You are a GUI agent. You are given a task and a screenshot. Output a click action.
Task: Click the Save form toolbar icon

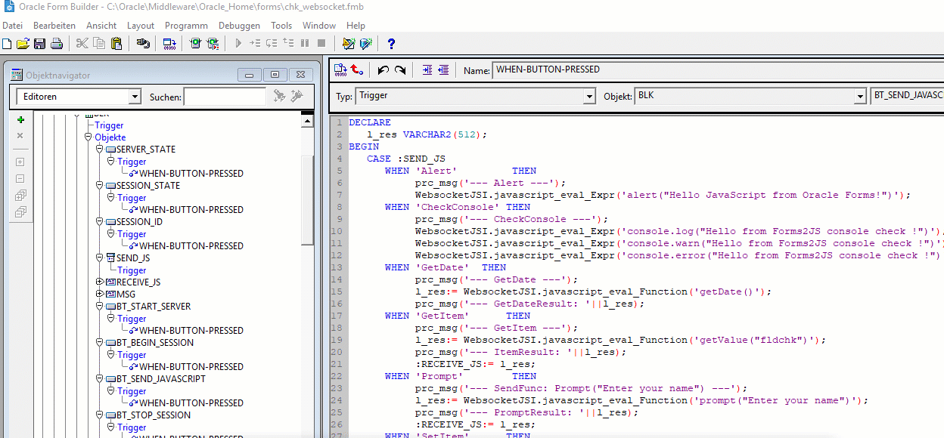pyautogui.click(x=39, y=44)
